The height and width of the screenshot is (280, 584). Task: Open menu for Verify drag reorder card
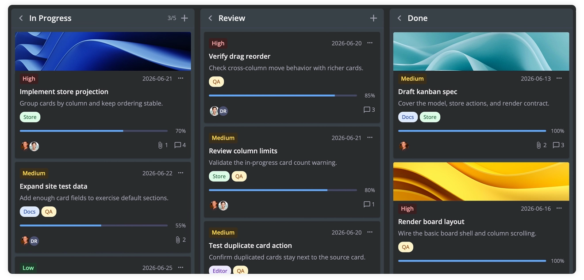pos(370,43)
